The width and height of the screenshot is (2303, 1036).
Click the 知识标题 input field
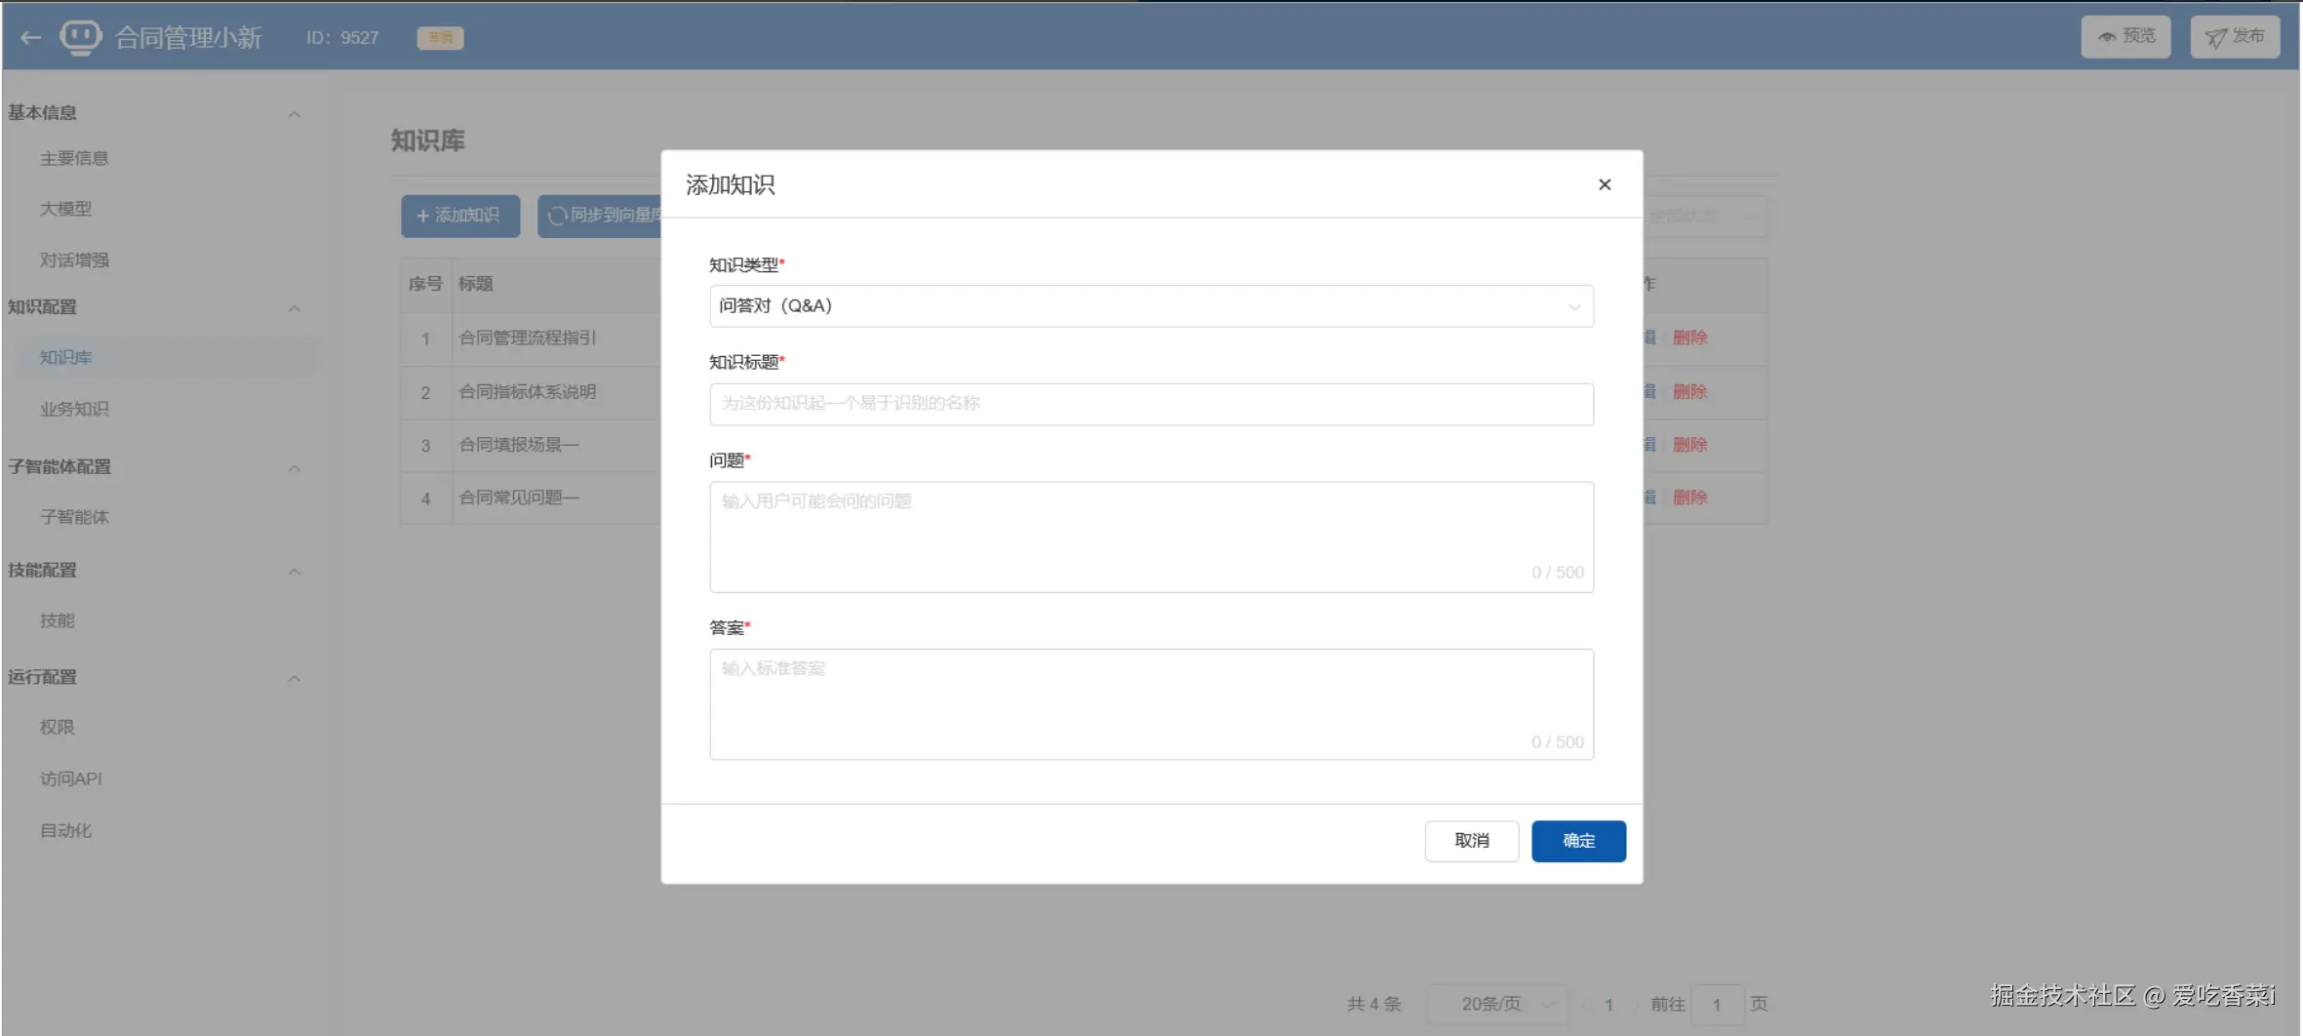1151,404
